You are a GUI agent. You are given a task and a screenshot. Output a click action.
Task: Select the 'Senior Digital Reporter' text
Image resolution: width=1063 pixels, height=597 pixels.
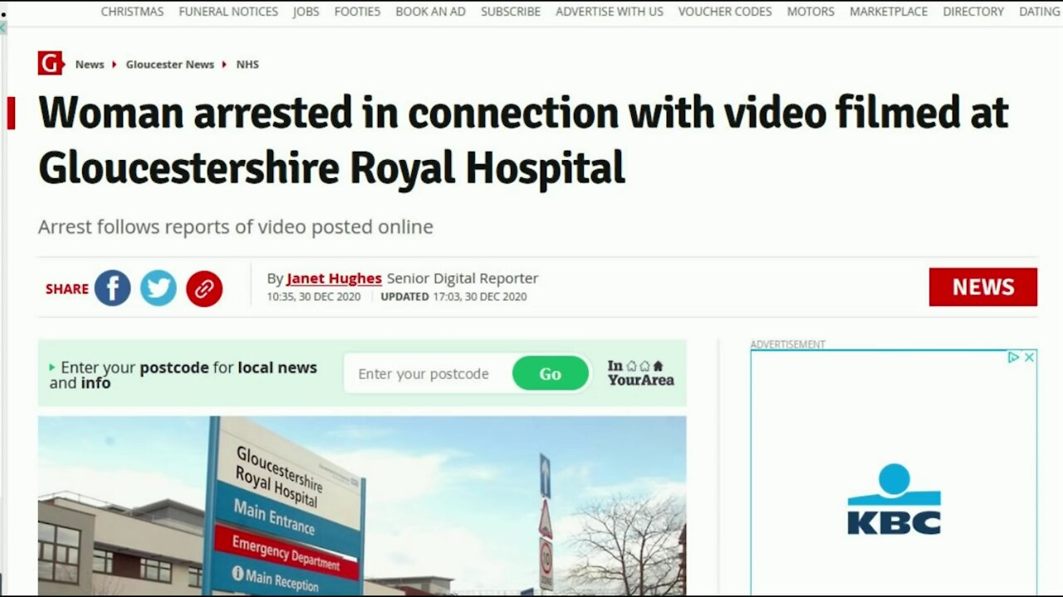pyautogui.click(x=463, y=279)
